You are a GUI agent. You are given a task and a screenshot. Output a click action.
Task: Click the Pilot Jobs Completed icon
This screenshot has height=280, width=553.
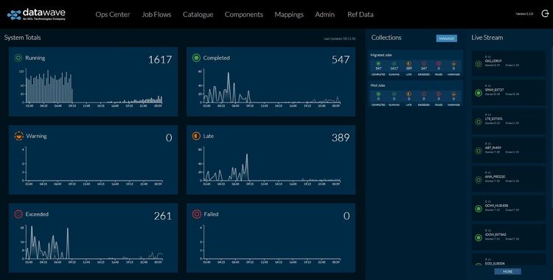click(378, 94)
